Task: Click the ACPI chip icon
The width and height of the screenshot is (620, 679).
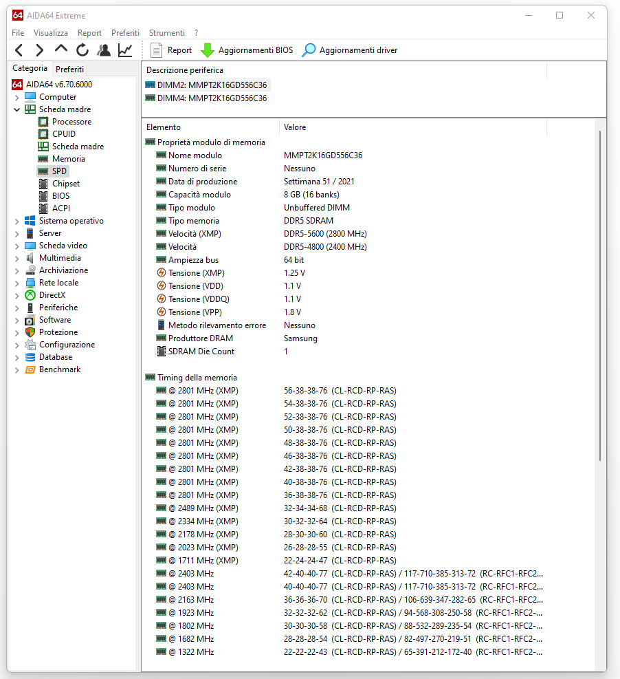Action: [43, 208]
